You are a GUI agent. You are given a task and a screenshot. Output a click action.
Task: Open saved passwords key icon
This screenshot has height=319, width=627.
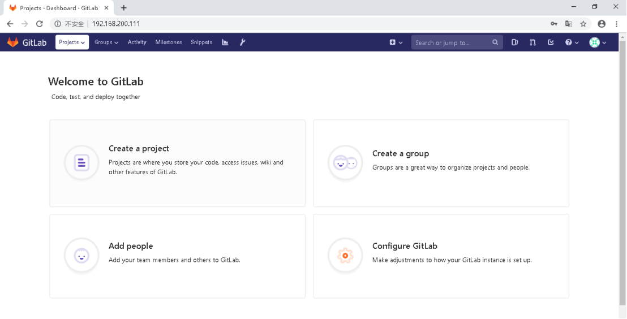554,24
